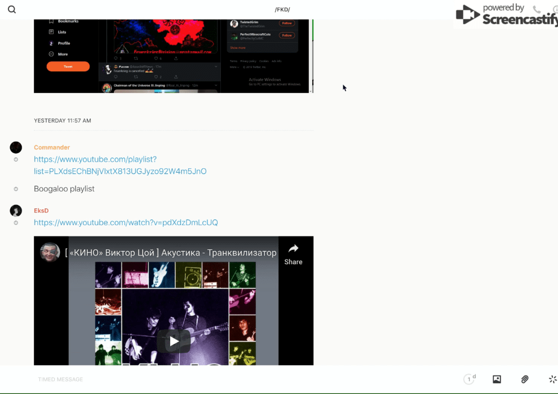Screen dimensions: 558x394
Task: Start a voice call with phone icon
Action: click(537, 10)
